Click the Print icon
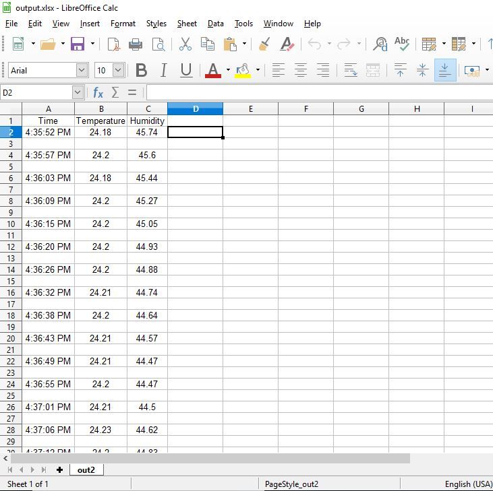Image resolution: width=493 pixels, height=491 pixels. point(136,44)
